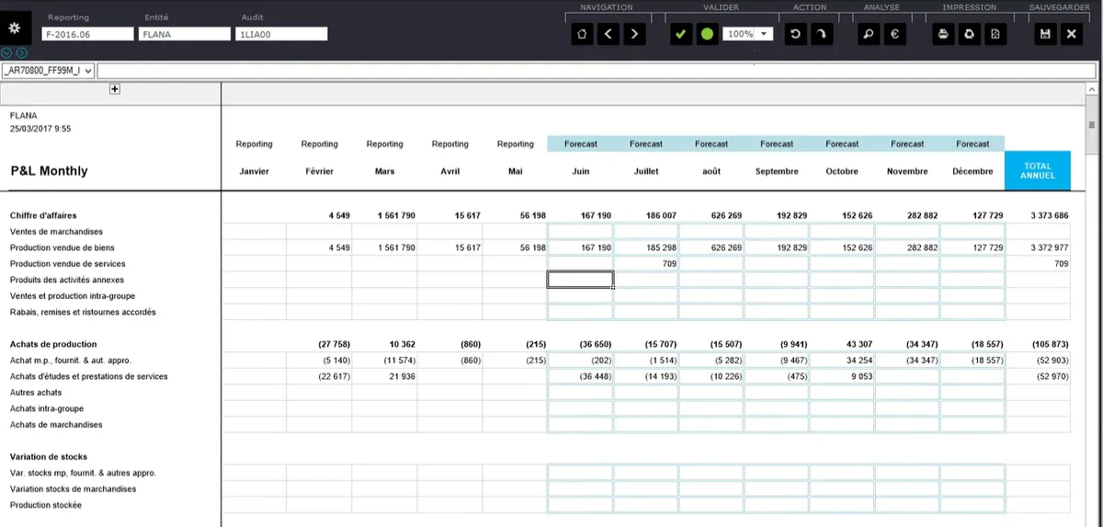The width and height of the screenshot is (1103, 527).
Task: Toggle the green validation status circle
Action: point(707,34)
